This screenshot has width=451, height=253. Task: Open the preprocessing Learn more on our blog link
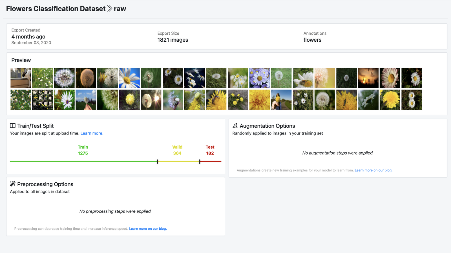(x=148, y=229)
